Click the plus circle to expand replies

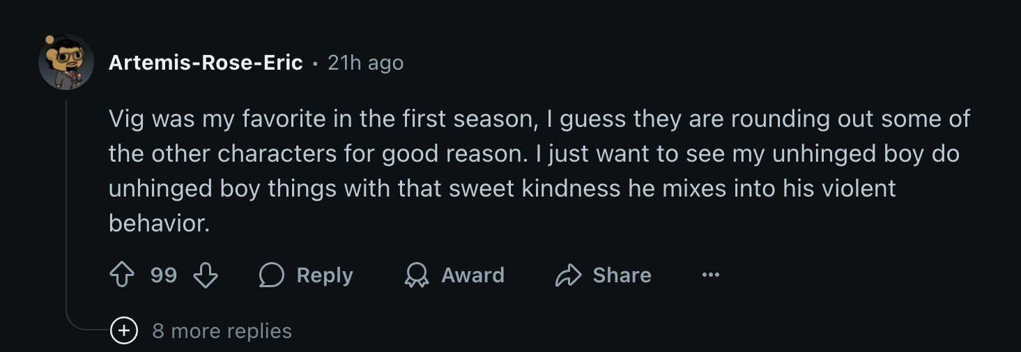pos(123,330)
